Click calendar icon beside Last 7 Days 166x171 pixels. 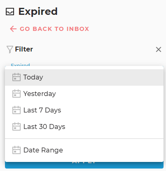(17, 110)
